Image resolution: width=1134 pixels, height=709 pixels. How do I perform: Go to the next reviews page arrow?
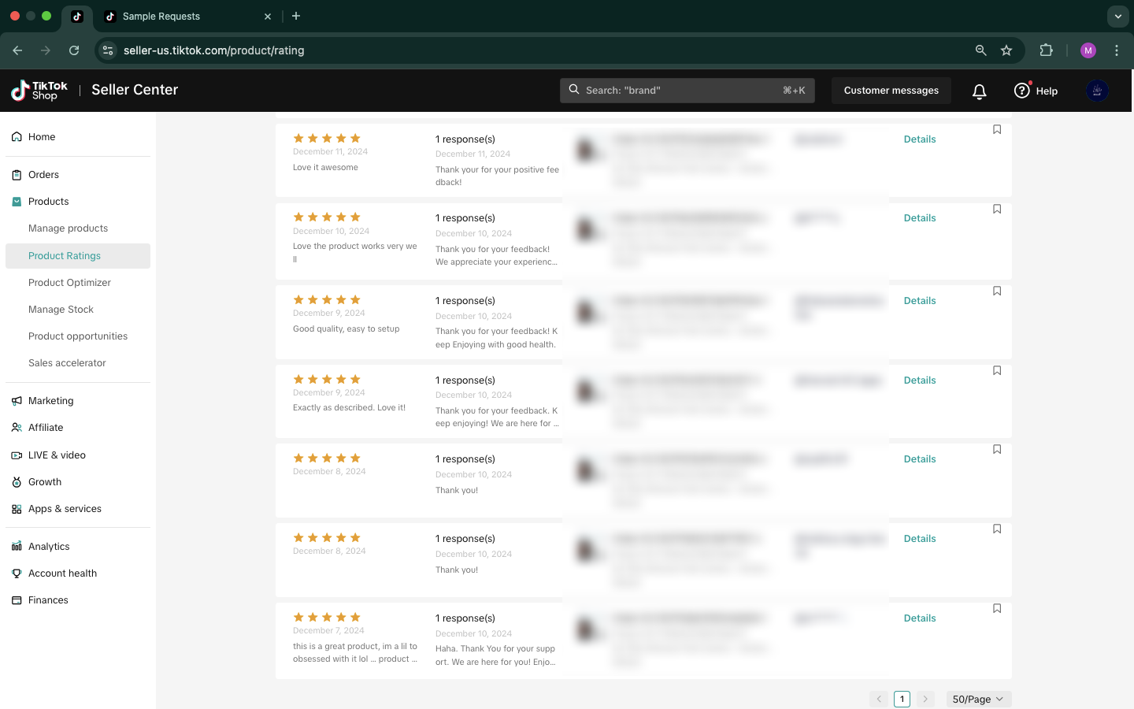925,699
